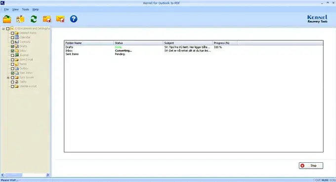
Task: Check the Journal checkbox
Action: (x=12, y=55)
